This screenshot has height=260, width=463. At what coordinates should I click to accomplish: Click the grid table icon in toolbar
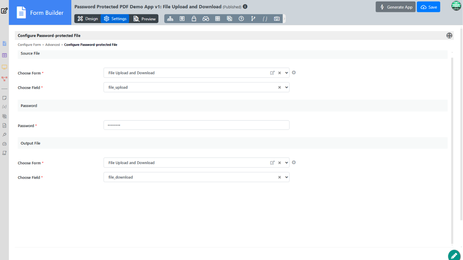click(217, 19)
